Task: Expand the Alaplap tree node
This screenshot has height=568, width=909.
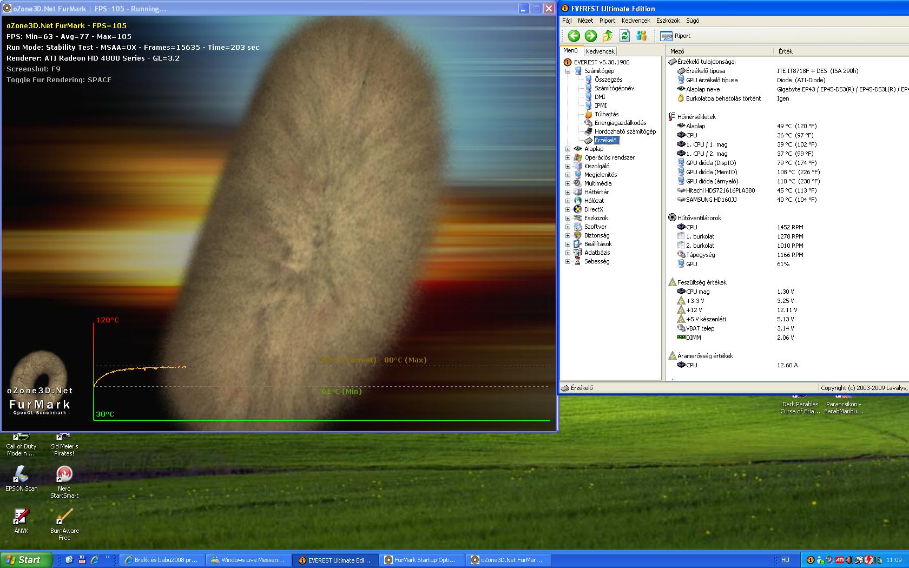Action: pyautogui.click(x=568, y=149)
